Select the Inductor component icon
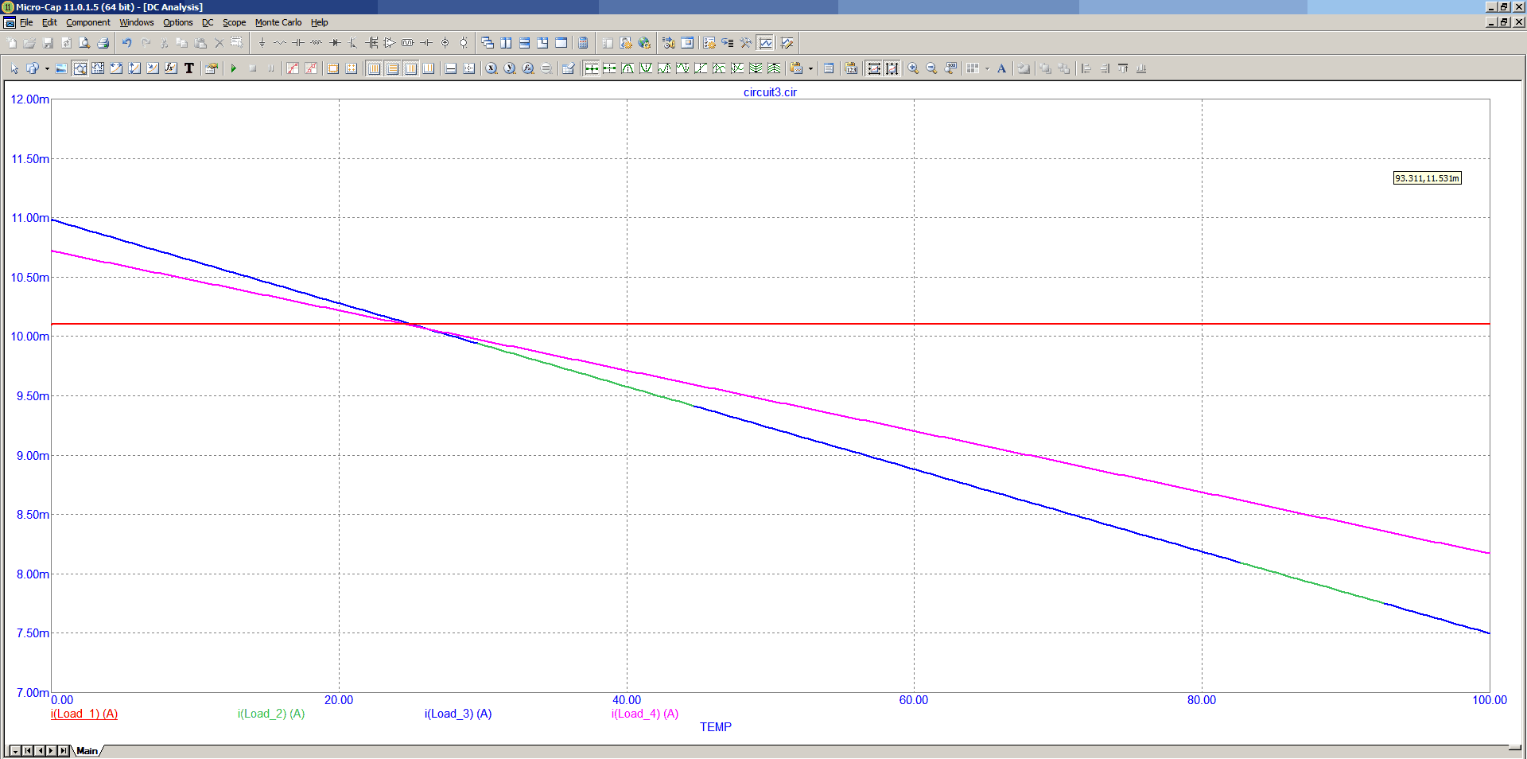Screen dimensions: 1527x759 point(317,43)
